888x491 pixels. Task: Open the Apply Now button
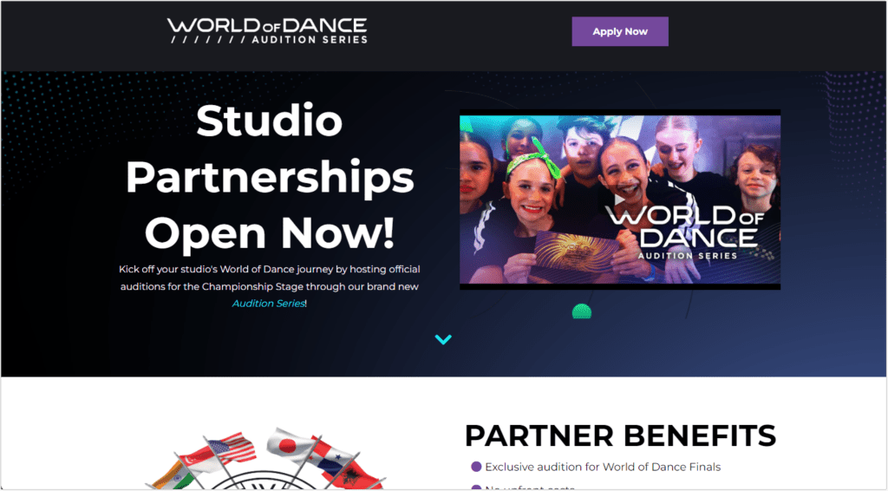[619, 32]
